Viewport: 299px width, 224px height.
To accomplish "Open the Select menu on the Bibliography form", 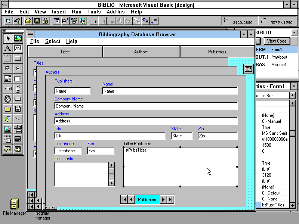I will click(53, 41).
